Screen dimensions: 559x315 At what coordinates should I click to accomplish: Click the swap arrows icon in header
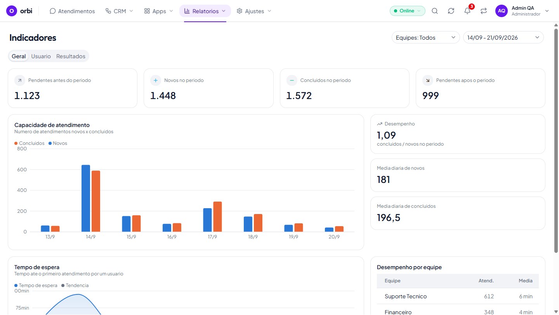(x=484, y=11)
